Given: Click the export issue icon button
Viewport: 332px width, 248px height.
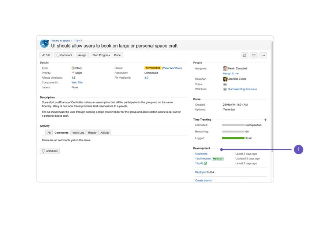Looking at the screenshot, I should pos(254,56).
